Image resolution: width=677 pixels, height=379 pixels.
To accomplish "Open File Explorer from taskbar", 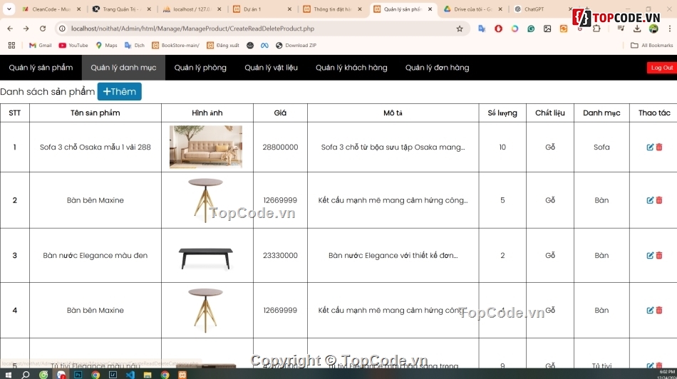I will 148,374.
